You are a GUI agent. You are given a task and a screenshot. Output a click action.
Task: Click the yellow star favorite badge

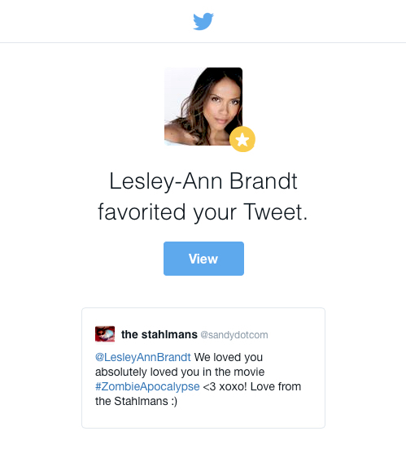point(242,139)
